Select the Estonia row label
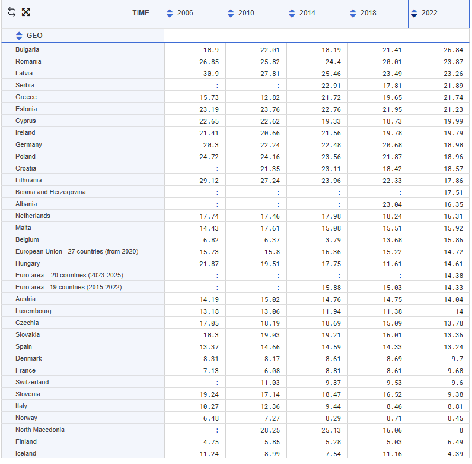 tap(26, 109)
